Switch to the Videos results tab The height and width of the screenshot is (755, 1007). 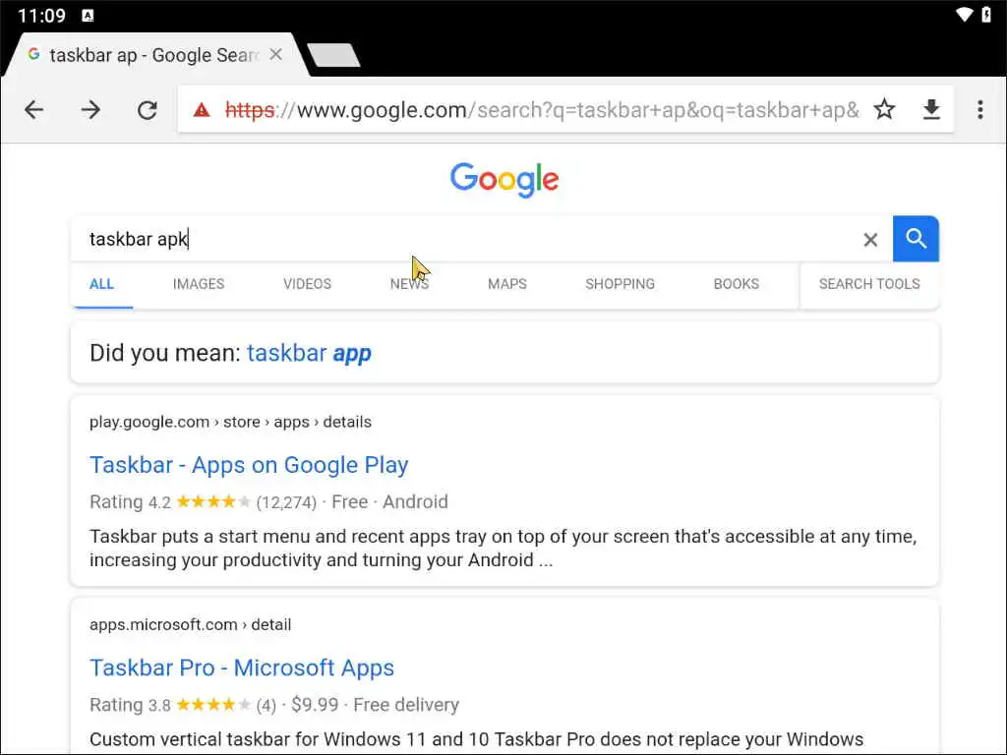[307, 284]
